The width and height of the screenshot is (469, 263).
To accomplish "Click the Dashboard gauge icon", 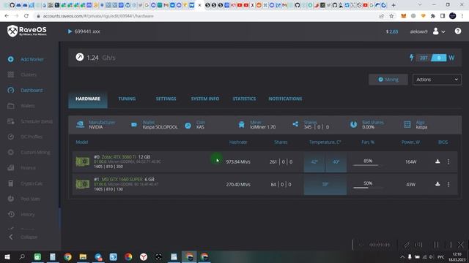I will click(11, 90).
